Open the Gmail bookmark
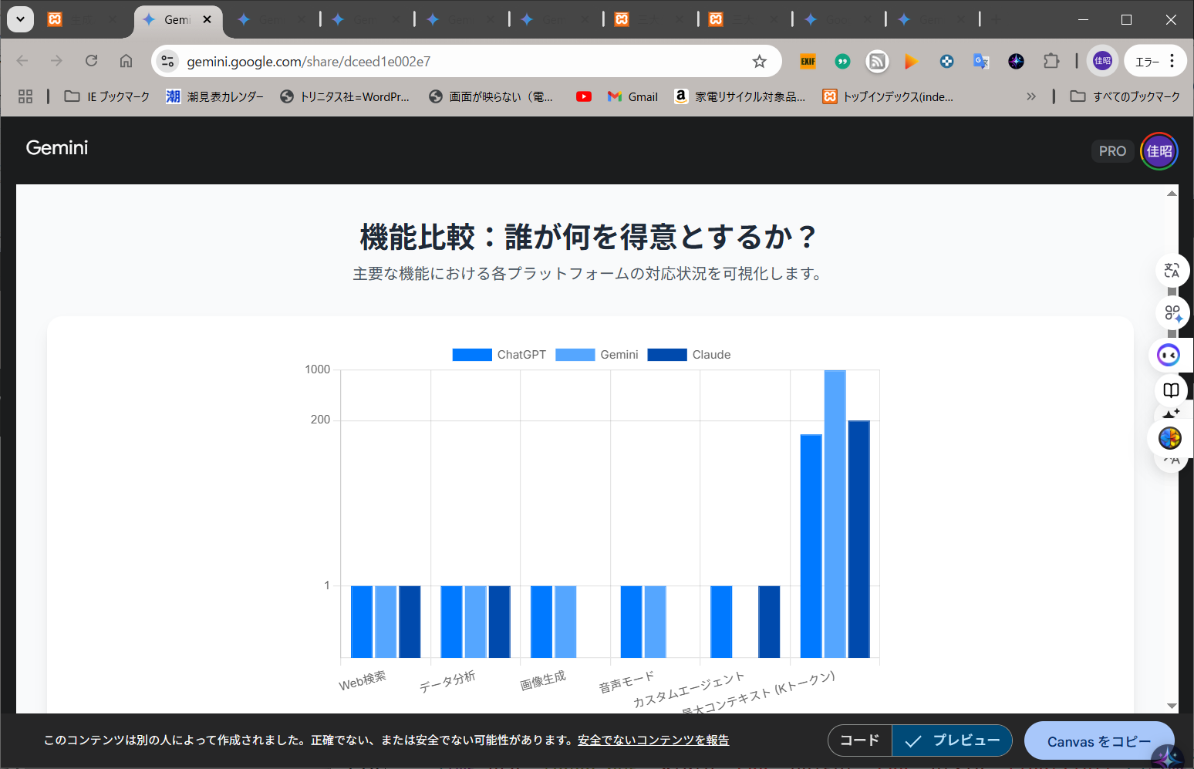The image size is (1194, 769). tap(632, 96)
